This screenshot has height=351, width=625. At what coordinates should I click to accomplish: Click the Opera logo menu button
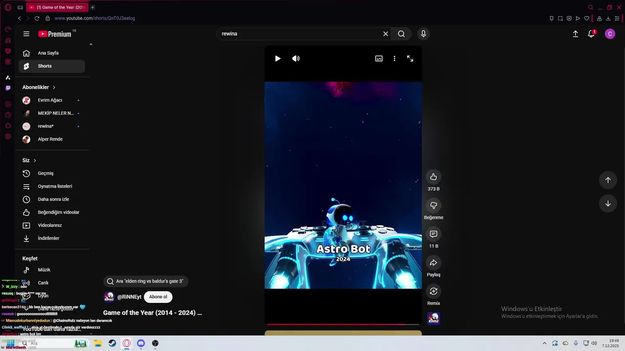(x=8, y=7)
